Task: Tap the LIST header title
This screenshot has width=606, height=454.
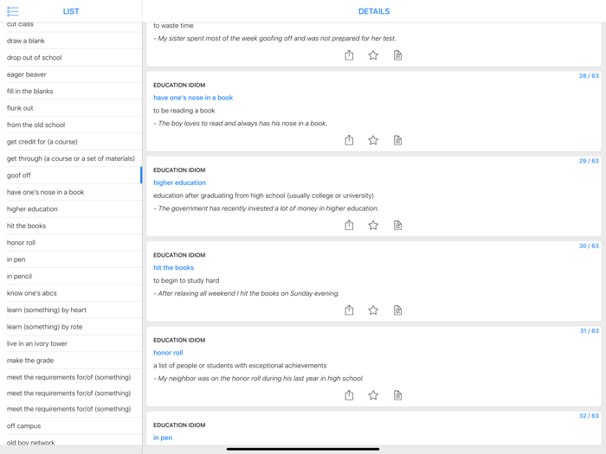Action: tap(71, 11)
